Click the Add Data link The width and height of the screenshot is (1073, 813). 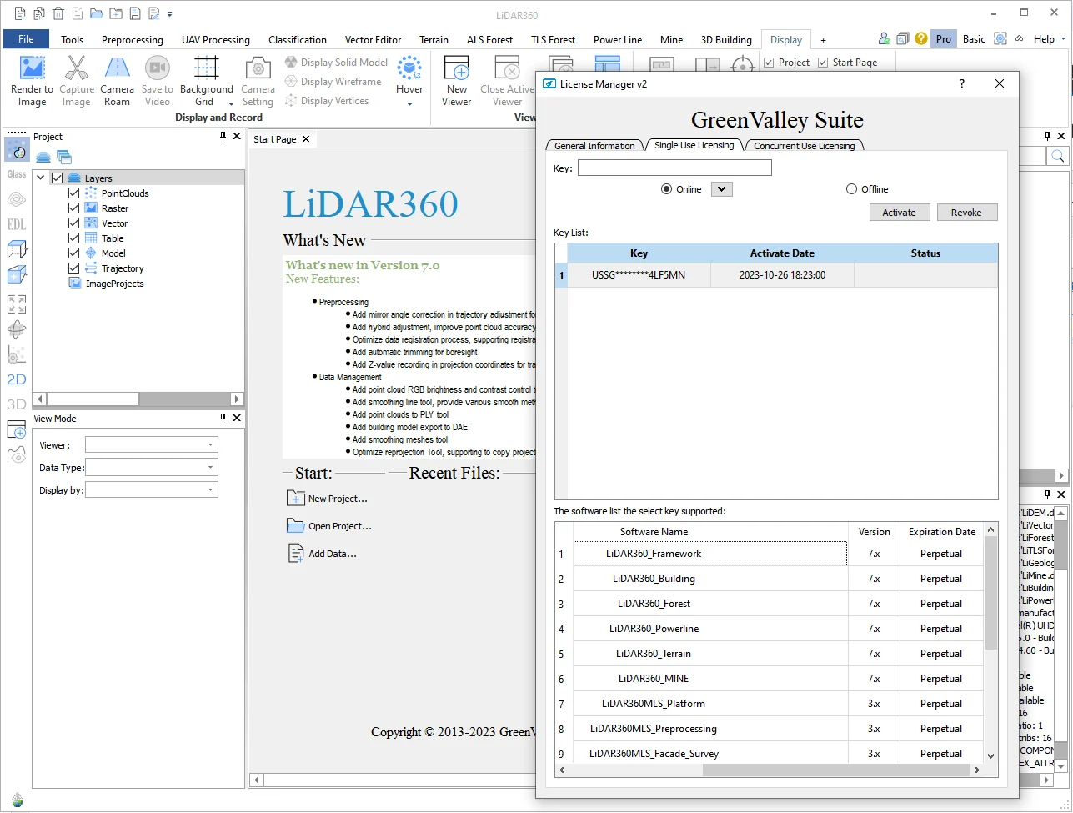tap(322, 554)
